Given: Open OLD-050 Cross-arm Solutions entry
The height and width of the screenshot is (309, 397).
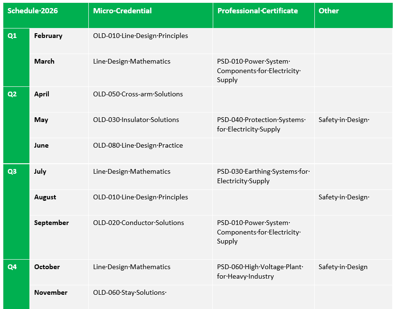Looking at the screenshot, I should pyautogui.click(x=138, y=94).
